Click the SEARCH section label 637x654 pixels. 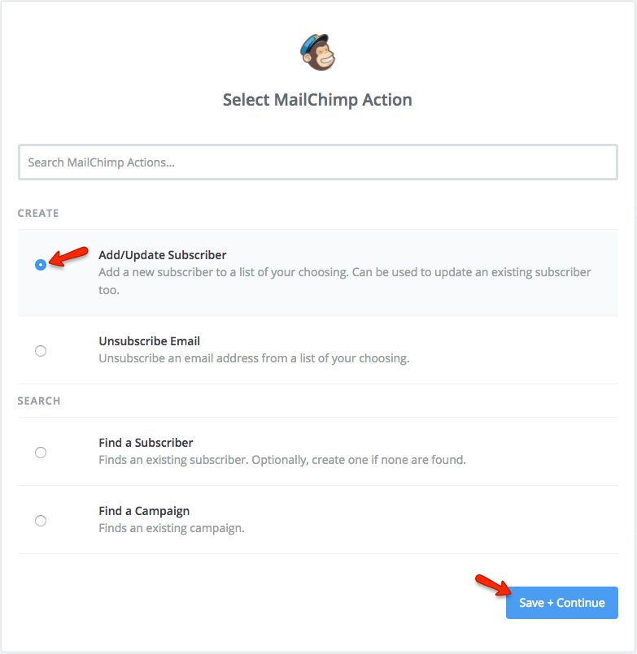pyautogui.click(x=39, y=401)
